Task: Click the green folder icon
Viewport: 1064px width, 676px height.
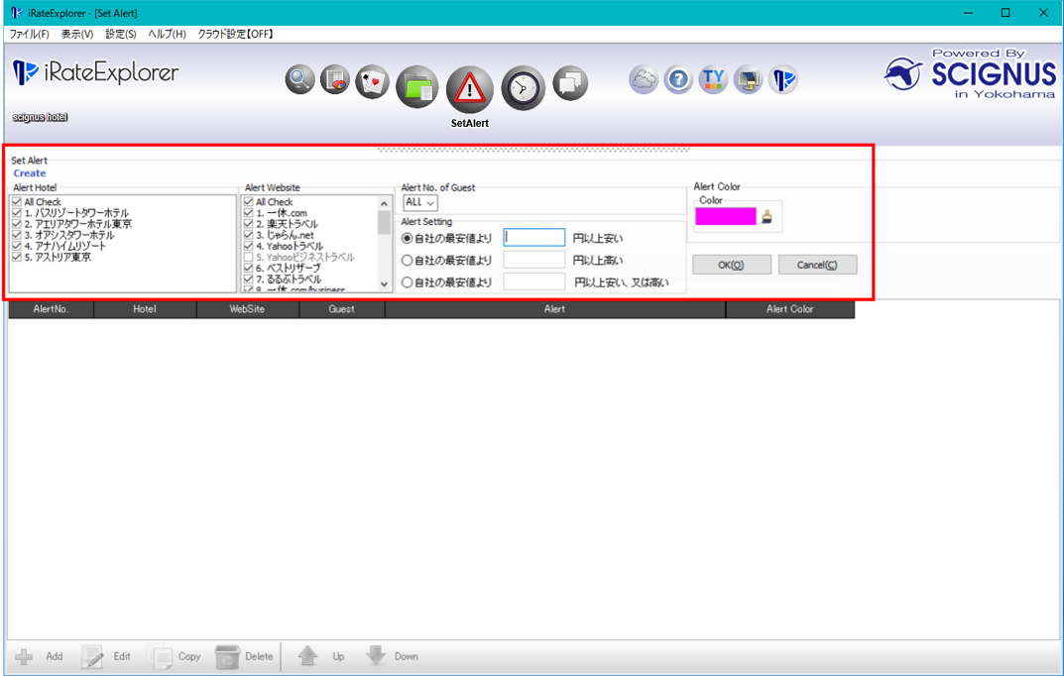Action: (417, 88)
